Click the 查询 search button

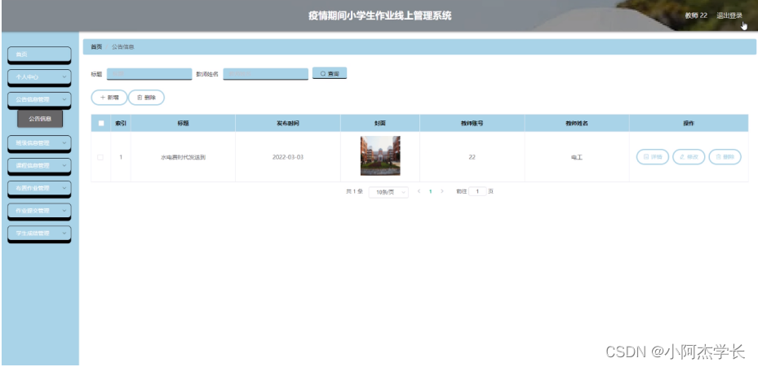(330, 73)
